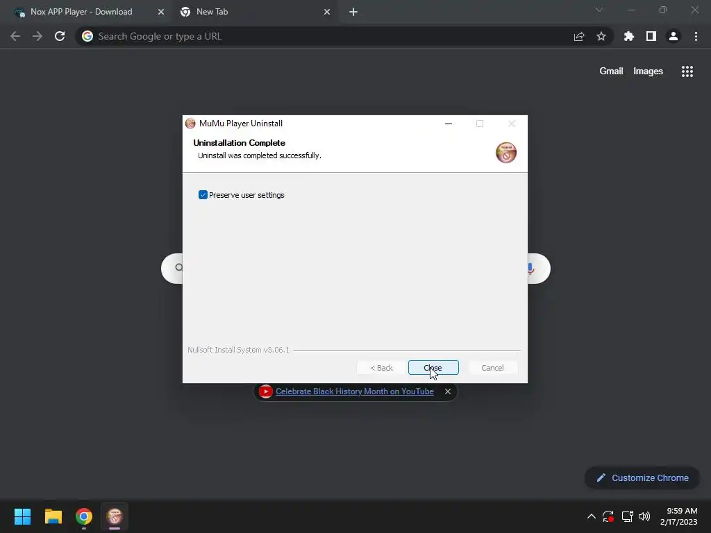Click the Close button in uninstaller
This screenshot has height=533, width=711.
coord(433,368)
